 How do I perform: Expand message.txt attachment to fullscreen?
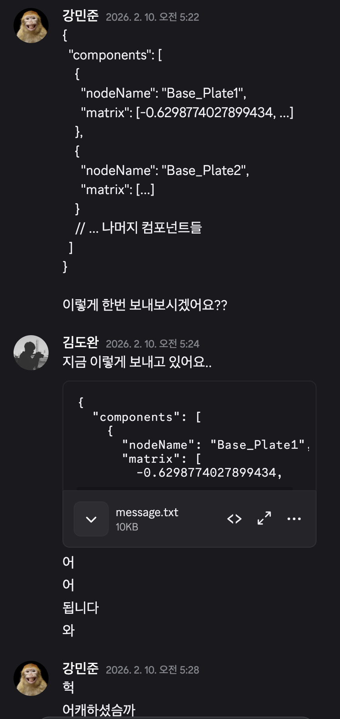[x=264, y=519]
